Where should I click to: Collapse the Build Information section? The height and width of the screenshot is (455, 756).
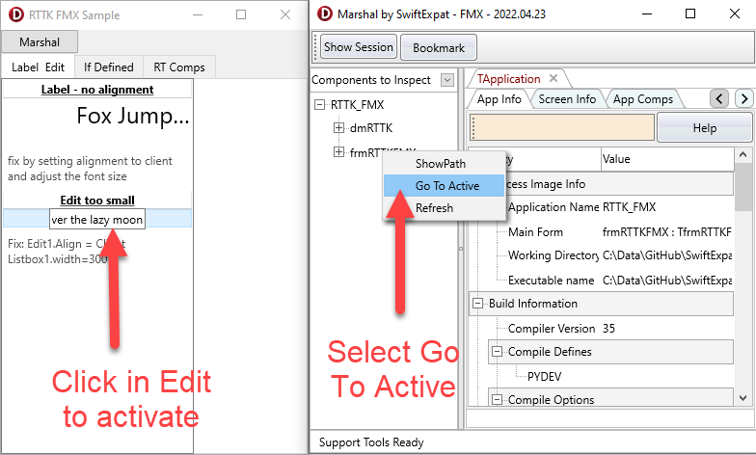477,303
